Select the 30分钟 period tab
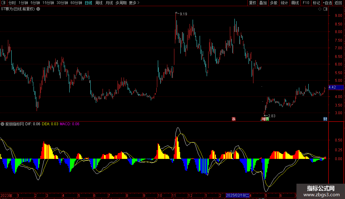 [x=62, y=3]
